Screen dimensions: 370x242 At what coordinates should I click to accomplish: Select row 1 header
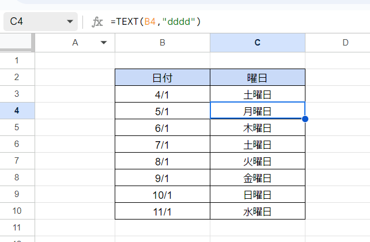click(x=17, y=60)
